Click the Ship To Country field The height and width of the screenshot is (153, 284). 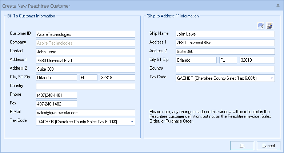coord(225,69)
